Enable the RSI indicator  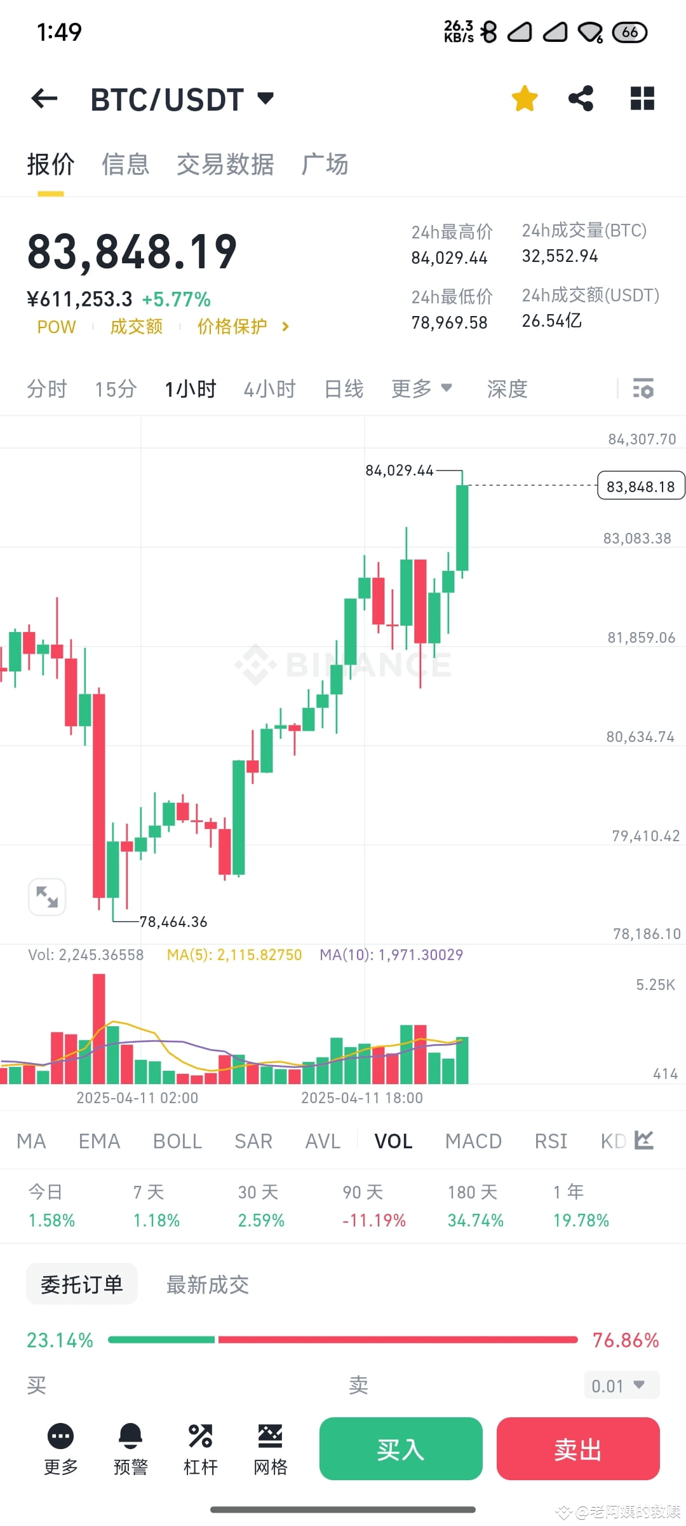550,1140
